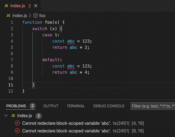Click the cube symbol icon beside foo
This screenshot has width=175, height=137.
35,16
